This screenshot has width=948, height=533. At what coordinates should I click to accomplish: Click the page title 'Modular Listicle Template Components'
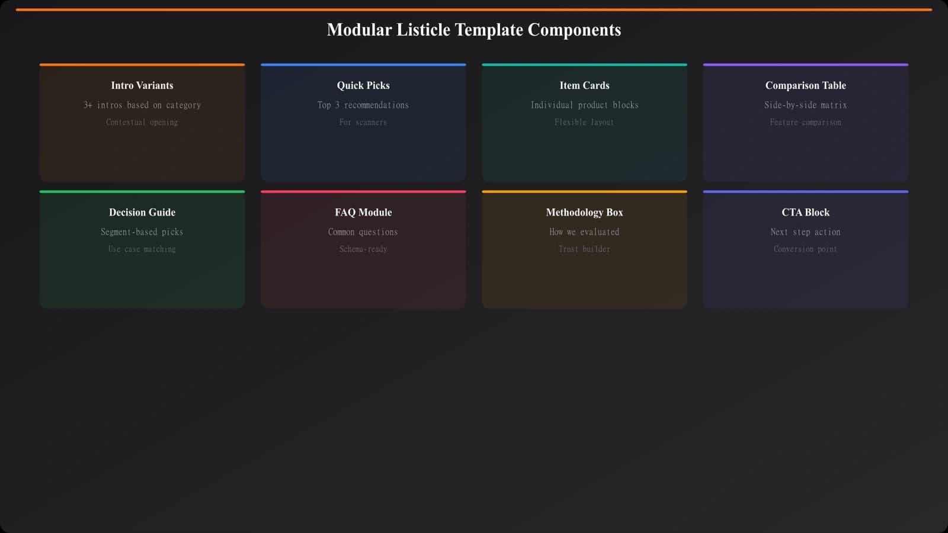coord(474,29)
